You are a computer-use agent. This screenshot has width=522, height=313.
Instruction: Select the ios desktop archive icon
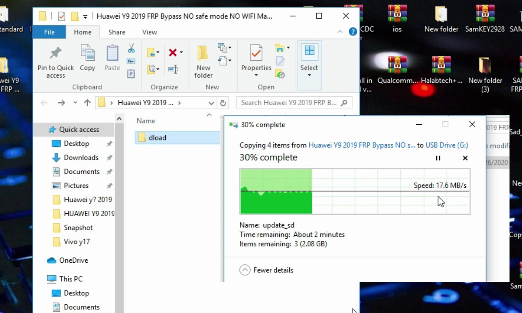point(397,13)
